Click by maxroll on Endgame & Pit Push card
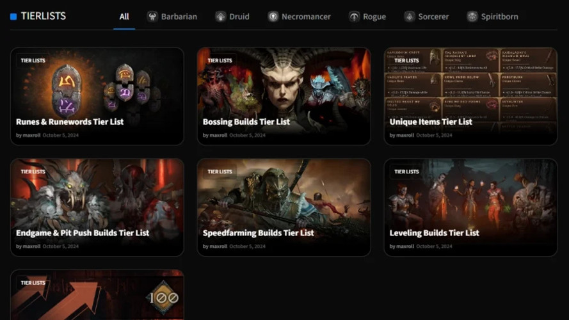 click(28, 246)
